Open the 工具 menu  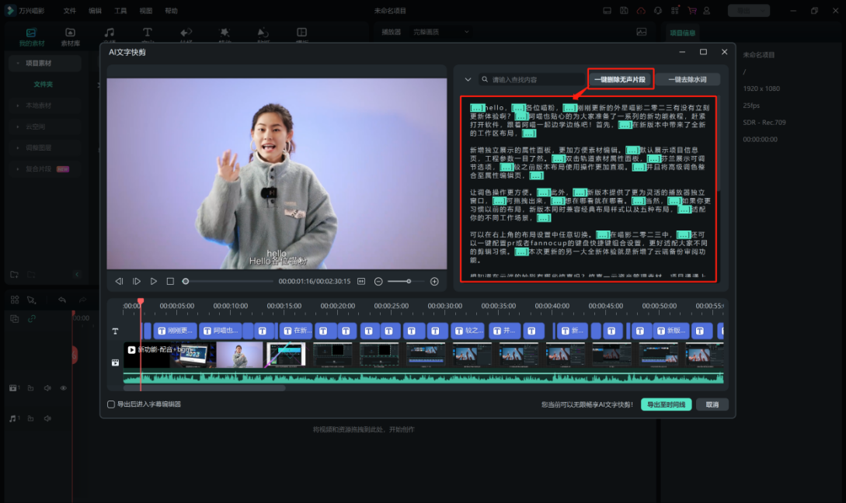point(120,11)
